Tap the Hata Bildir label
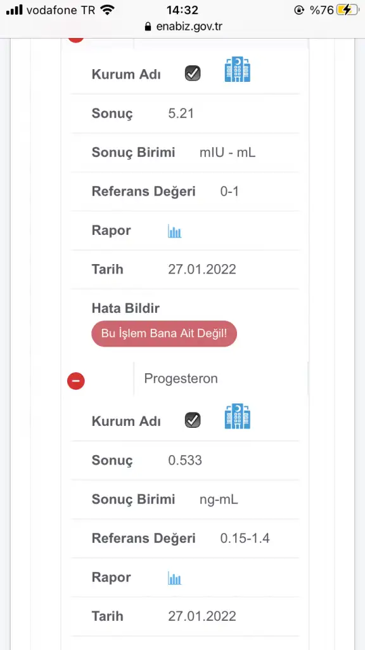Viewport: 365px width, 650px height. (x=125, y=308)
